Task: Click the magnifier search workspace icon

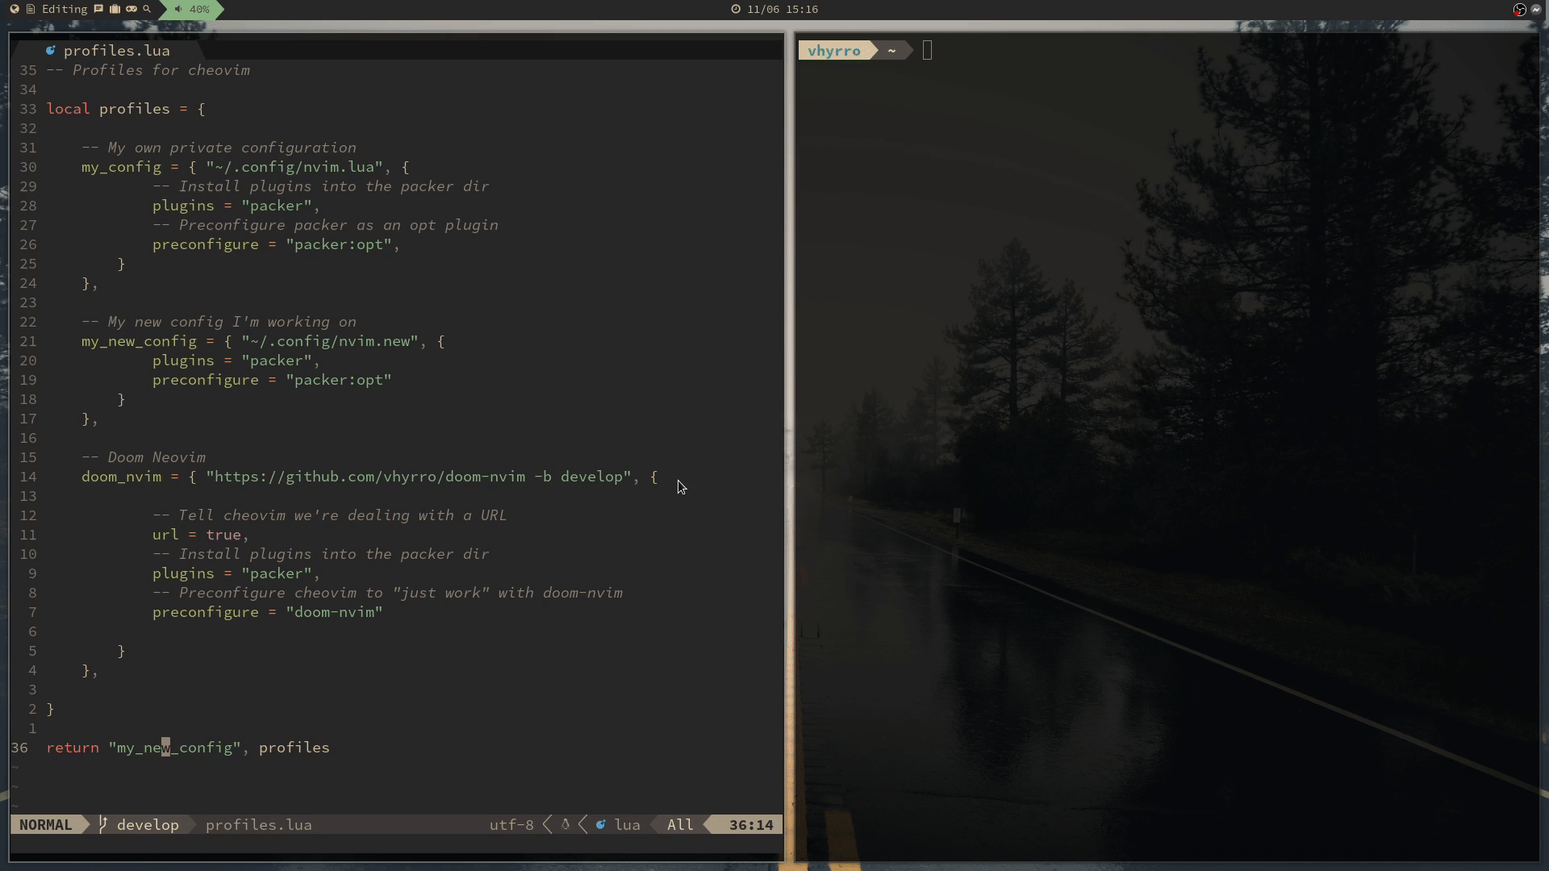Action: [x=147, y=9]
